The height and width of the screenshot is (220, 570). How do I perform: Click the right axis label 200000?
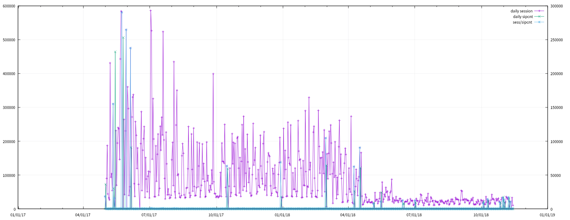pyautogui.click(x=557, y=74)
